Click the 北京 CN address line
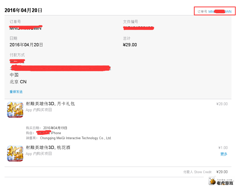Viewport: 238px width, 186px height. coord(18,82)
